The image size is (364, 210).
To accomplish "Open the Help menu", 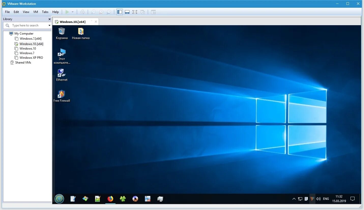I will [55, 12].
